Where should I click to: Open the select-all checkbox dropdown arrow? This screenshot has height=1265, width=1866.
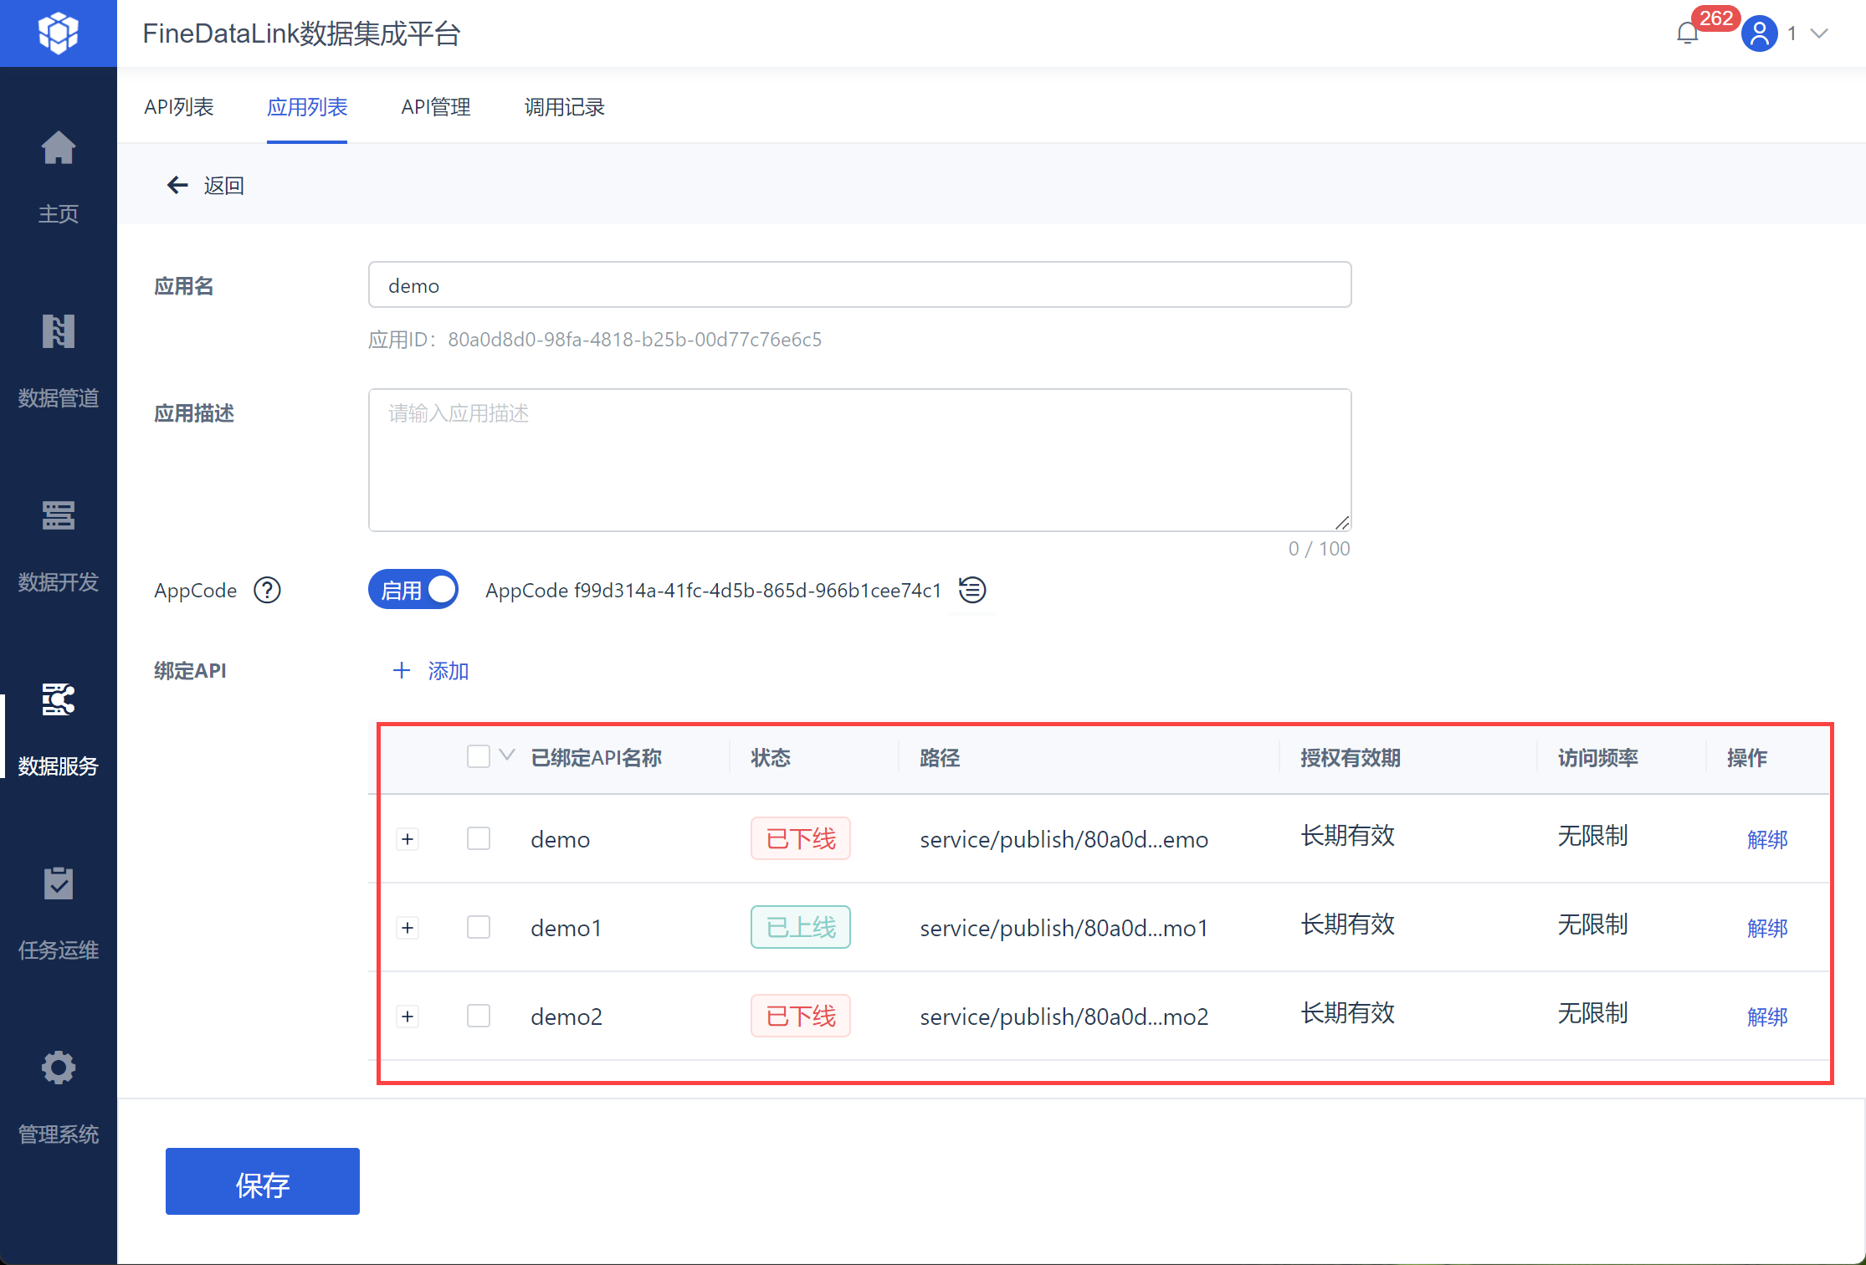(x=506, y=755)
